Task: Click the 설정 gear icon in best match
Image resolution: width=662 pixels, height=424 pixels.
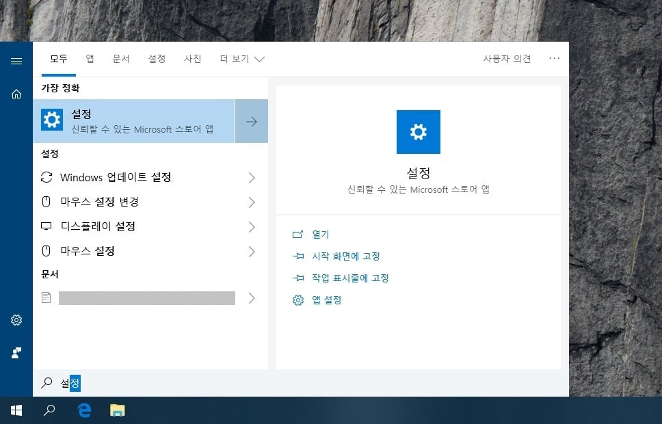Action: [52, 120]
